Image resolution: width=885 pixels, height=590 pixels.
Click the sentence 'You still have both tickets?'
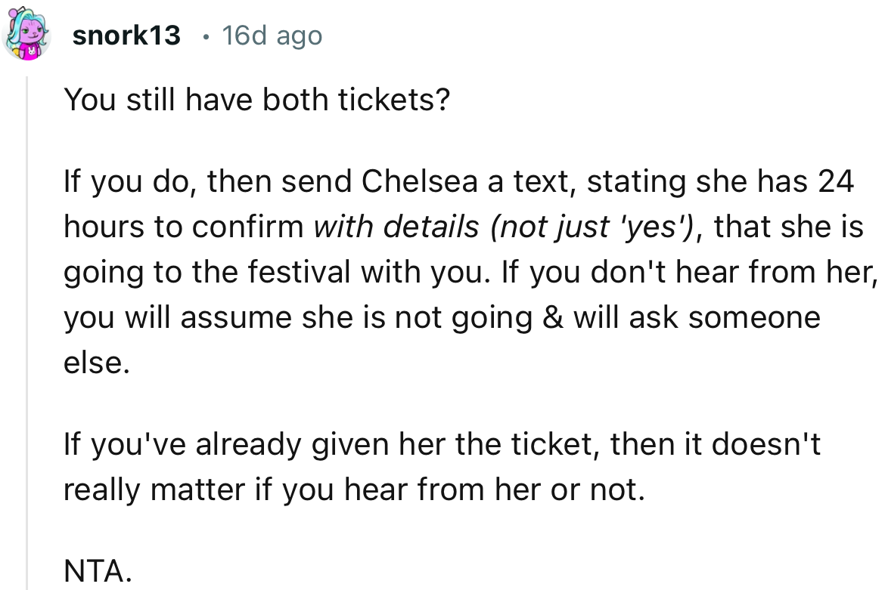258,99
